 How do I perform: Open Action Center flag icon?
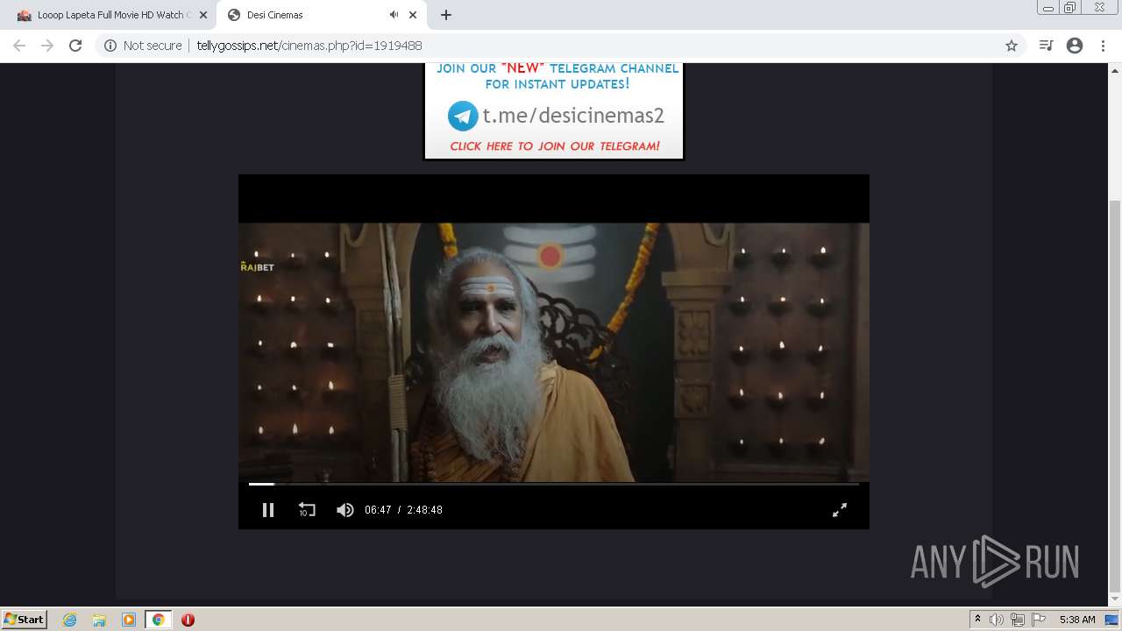click(x=1039, y=620)
